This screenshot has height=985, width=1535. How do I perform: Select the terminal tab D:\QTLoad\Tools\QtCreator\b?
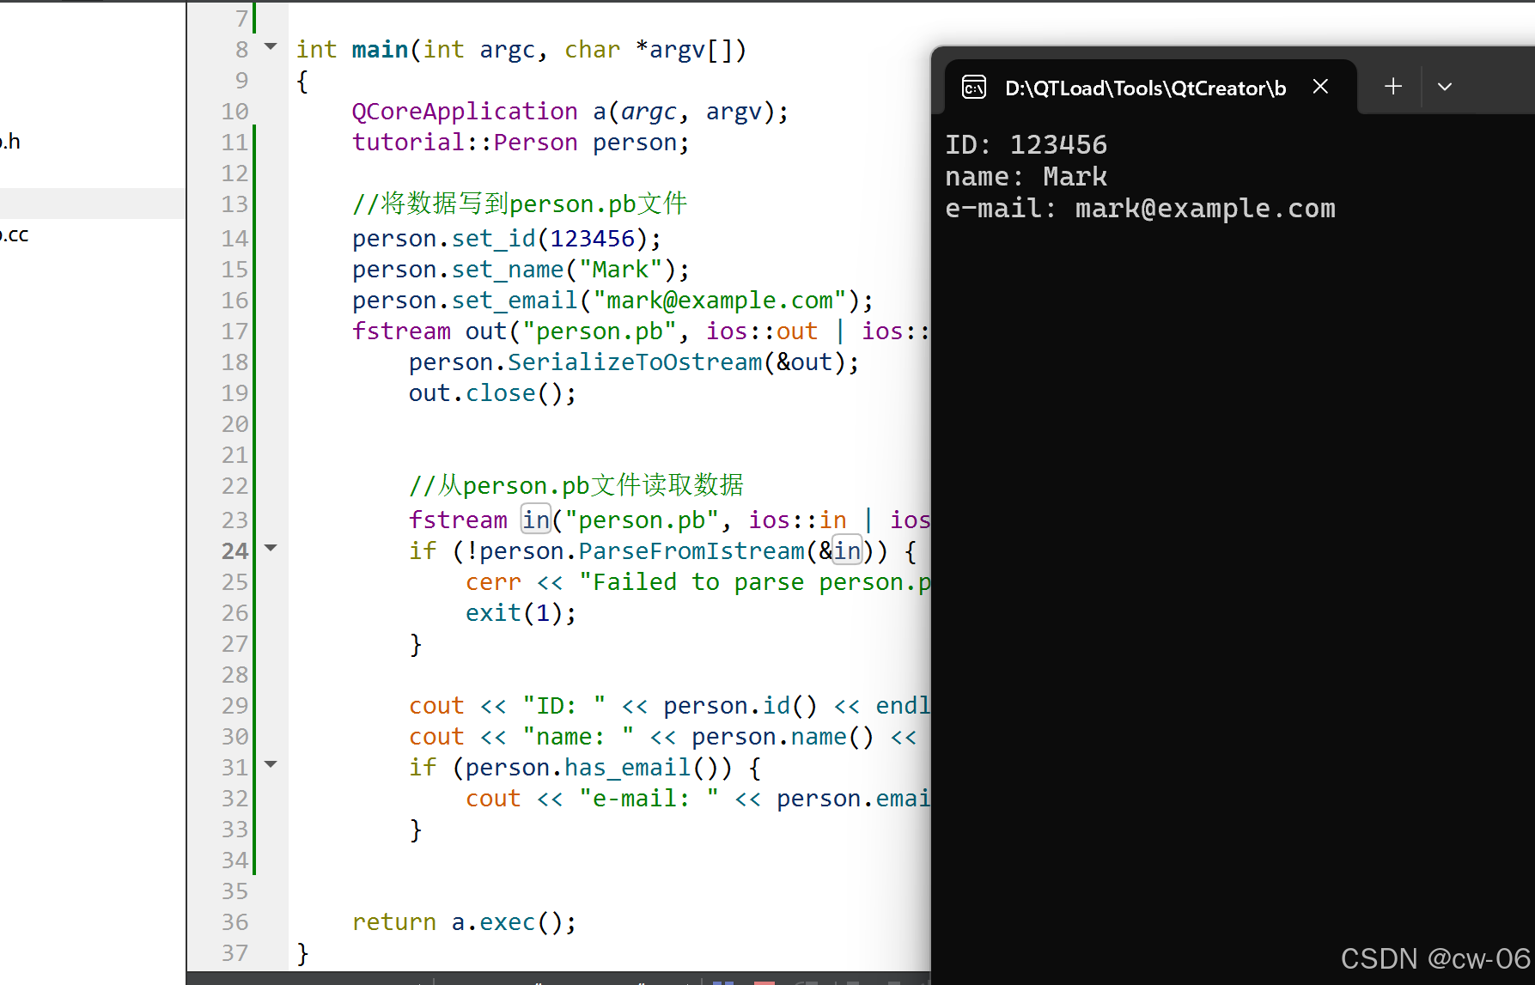coord(1145,88)
